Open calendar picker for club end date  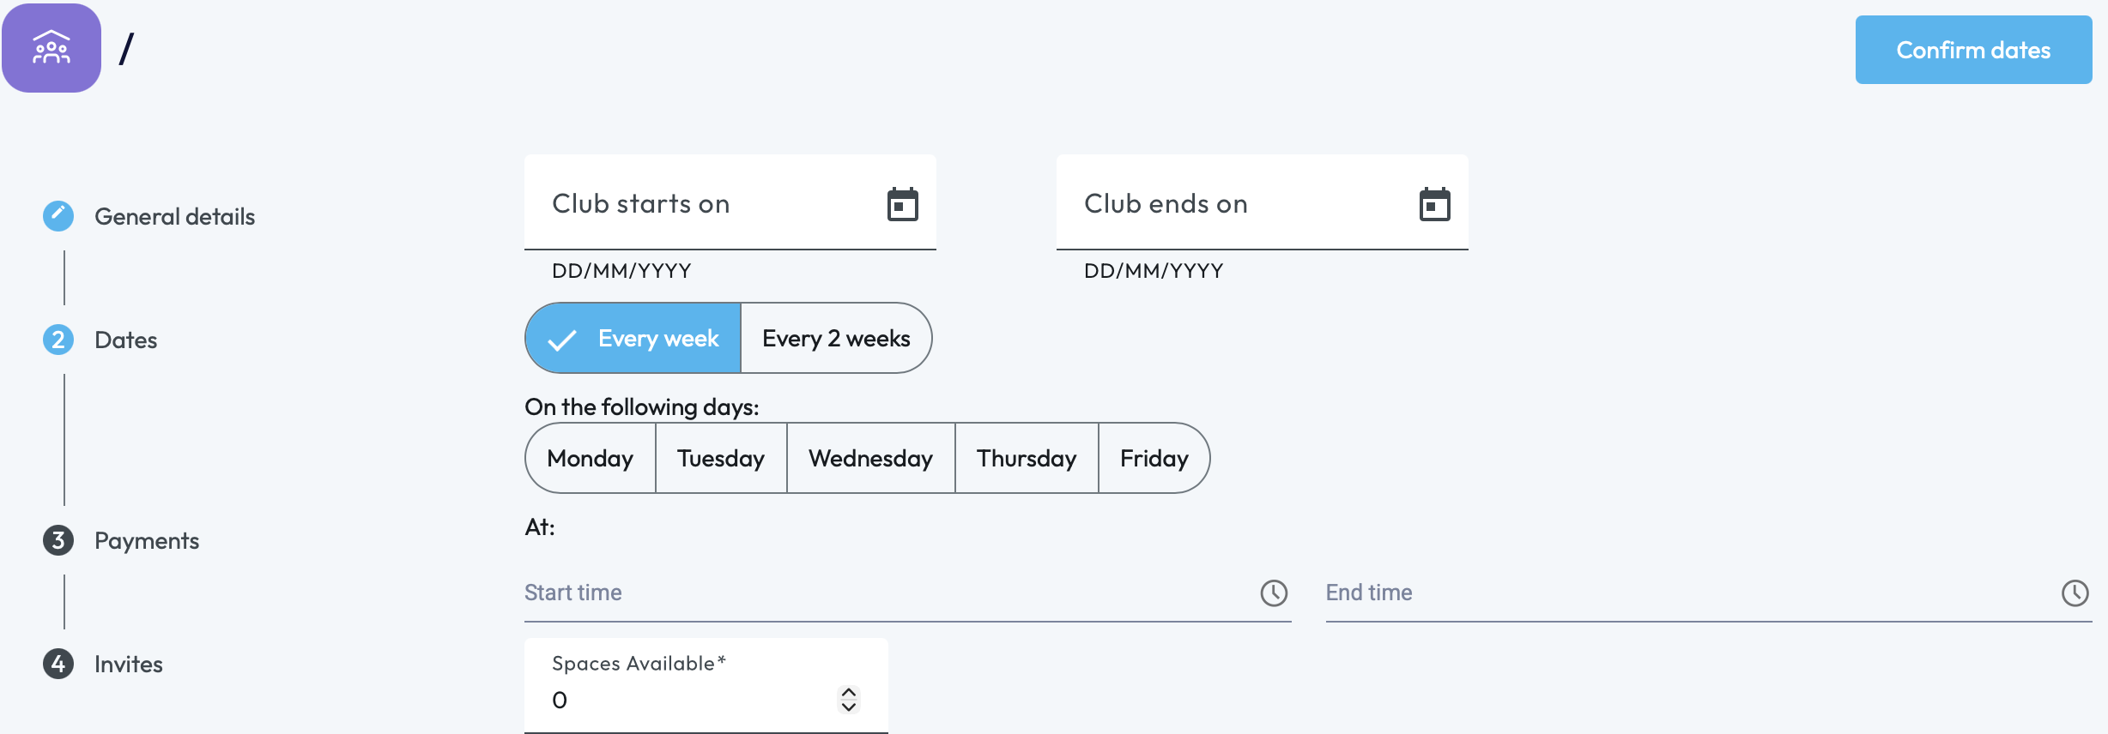coord(1434,204)
